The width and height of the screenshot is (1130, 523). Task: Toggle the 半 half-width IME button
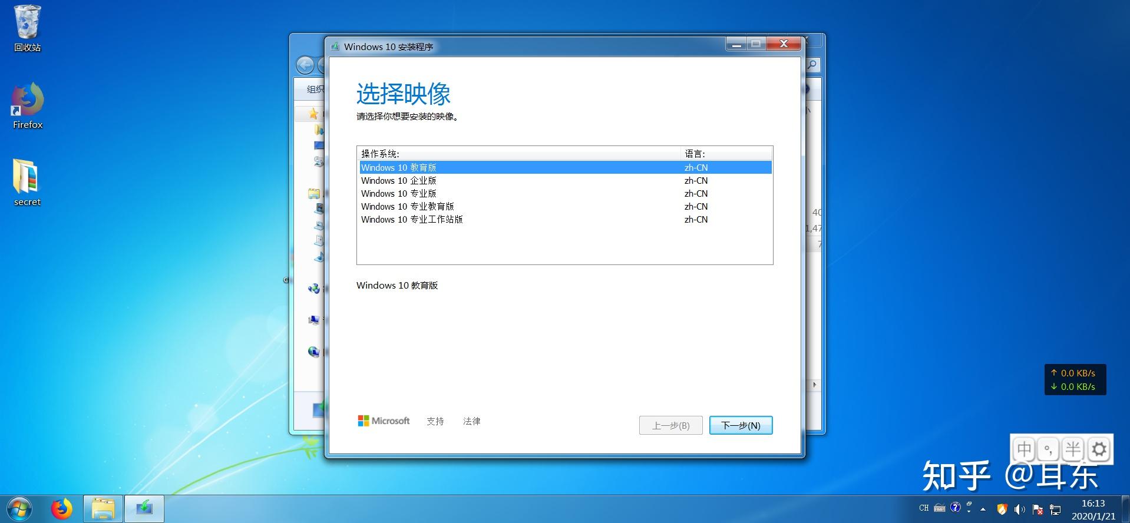point(1073,449)
